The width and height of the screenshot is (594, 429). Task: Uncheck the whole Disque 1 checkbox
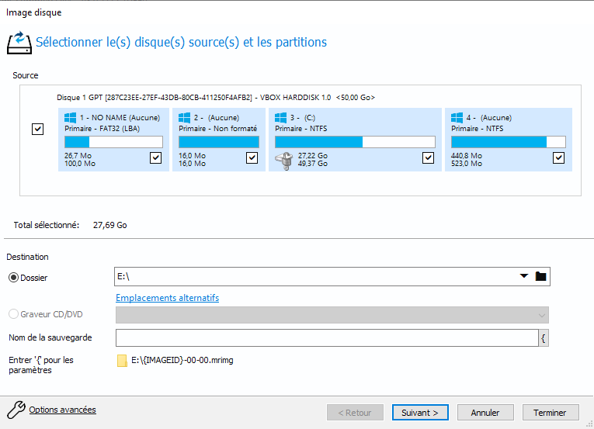point(38,130)
